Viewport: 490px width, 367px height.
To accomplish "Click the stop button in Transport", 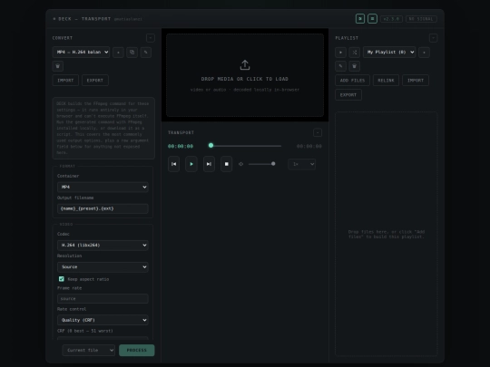I will pyautogui.click(x=227, y=164).
